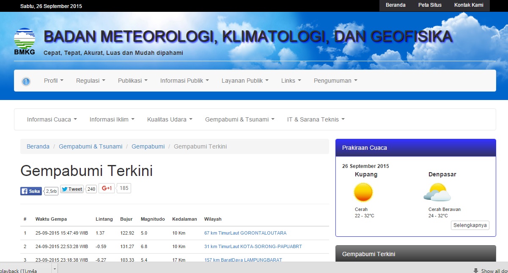
Task: Click the Gempabumi breadcrumb link
Action: 148,146
